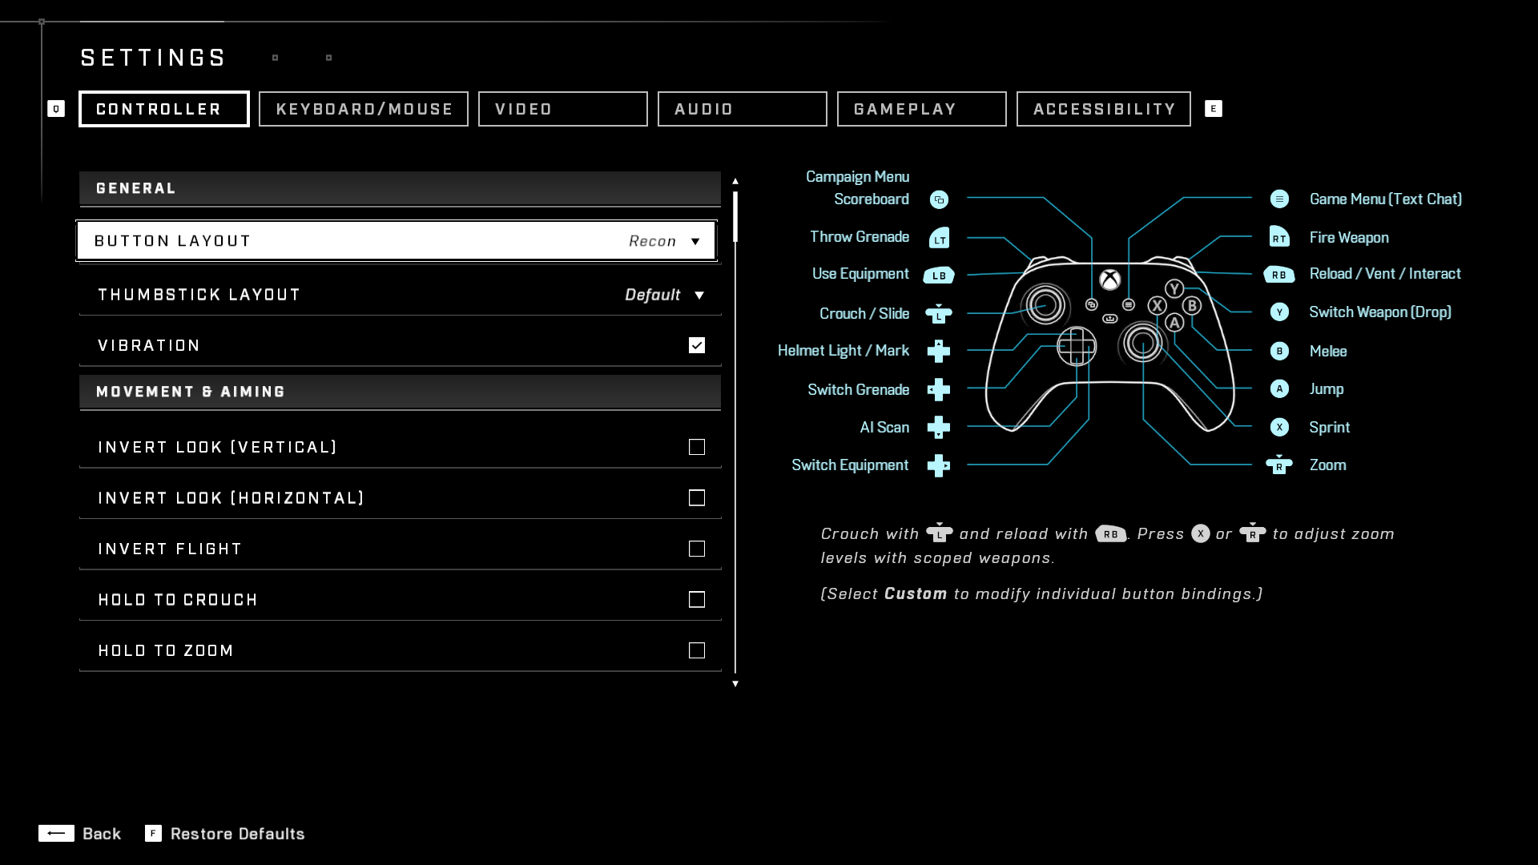The width and height of the screenshot is (1538, 865).
Task: Enable the Hold to Crouch checkbox
Action: [x=697, y=600]
